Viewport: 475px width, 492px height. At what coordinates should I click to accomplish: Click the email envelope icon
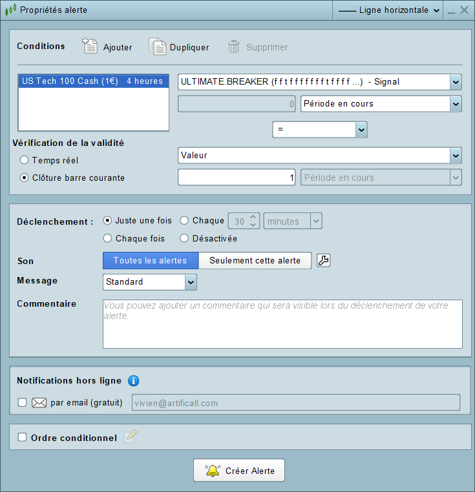(39, 402)
